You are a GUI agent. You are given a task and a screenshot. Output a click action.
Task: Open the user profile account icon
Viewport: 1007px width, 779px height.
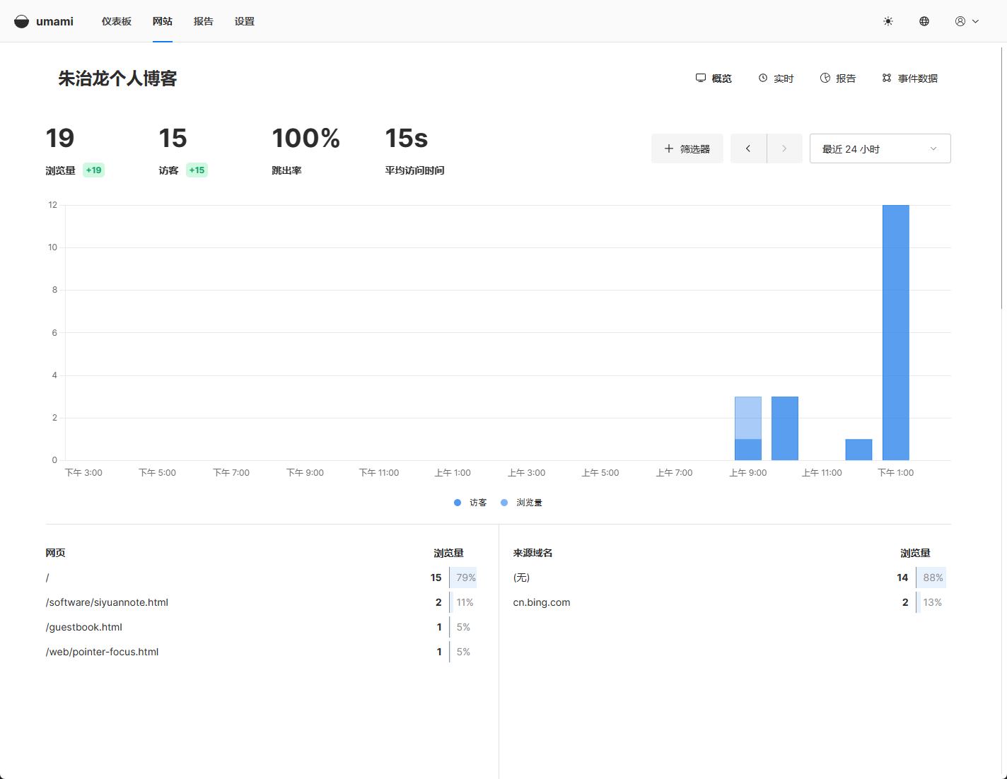click(x=960, y=21)
